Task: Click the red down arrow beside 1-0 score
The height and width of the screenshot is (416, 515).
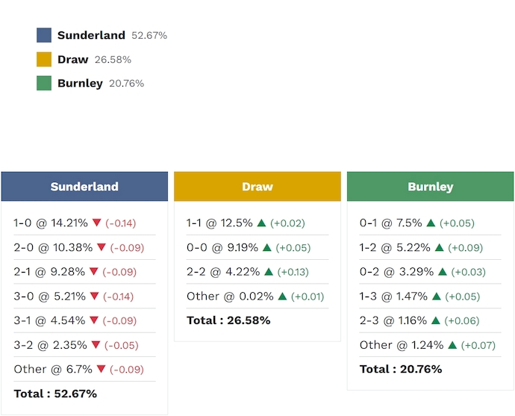Action: pos(96,223)
